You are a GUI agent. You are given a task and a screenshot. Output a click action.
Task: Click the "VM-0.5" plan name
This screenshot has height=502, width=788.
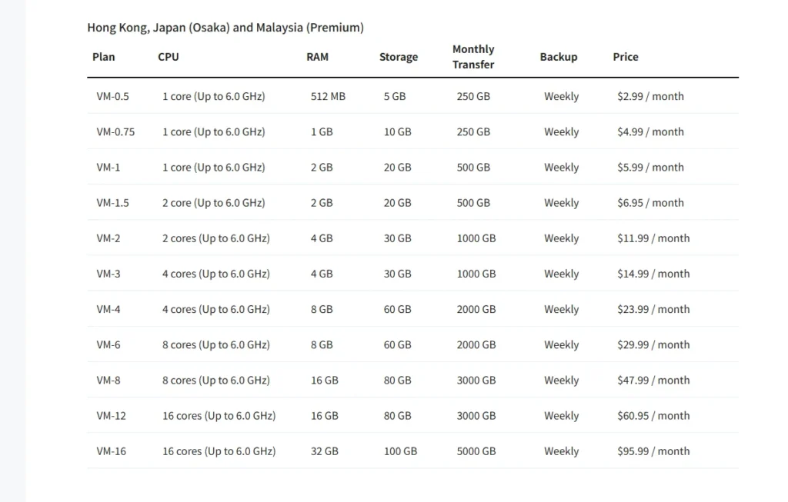pos(112,96)
